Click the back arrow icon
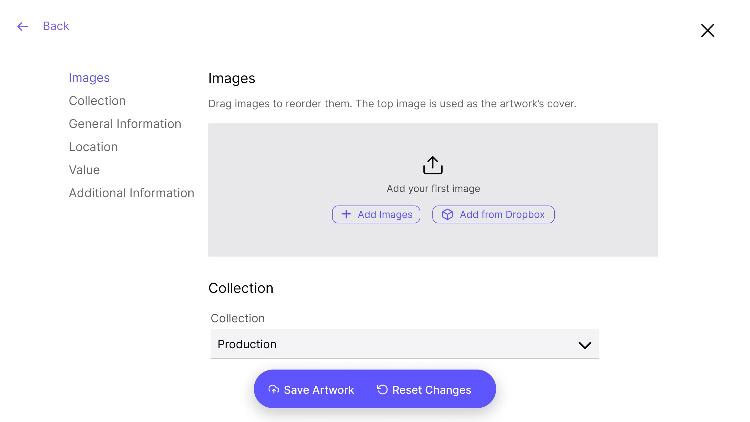750x422 pixels. pyautogui.click(x=22, y=27)
